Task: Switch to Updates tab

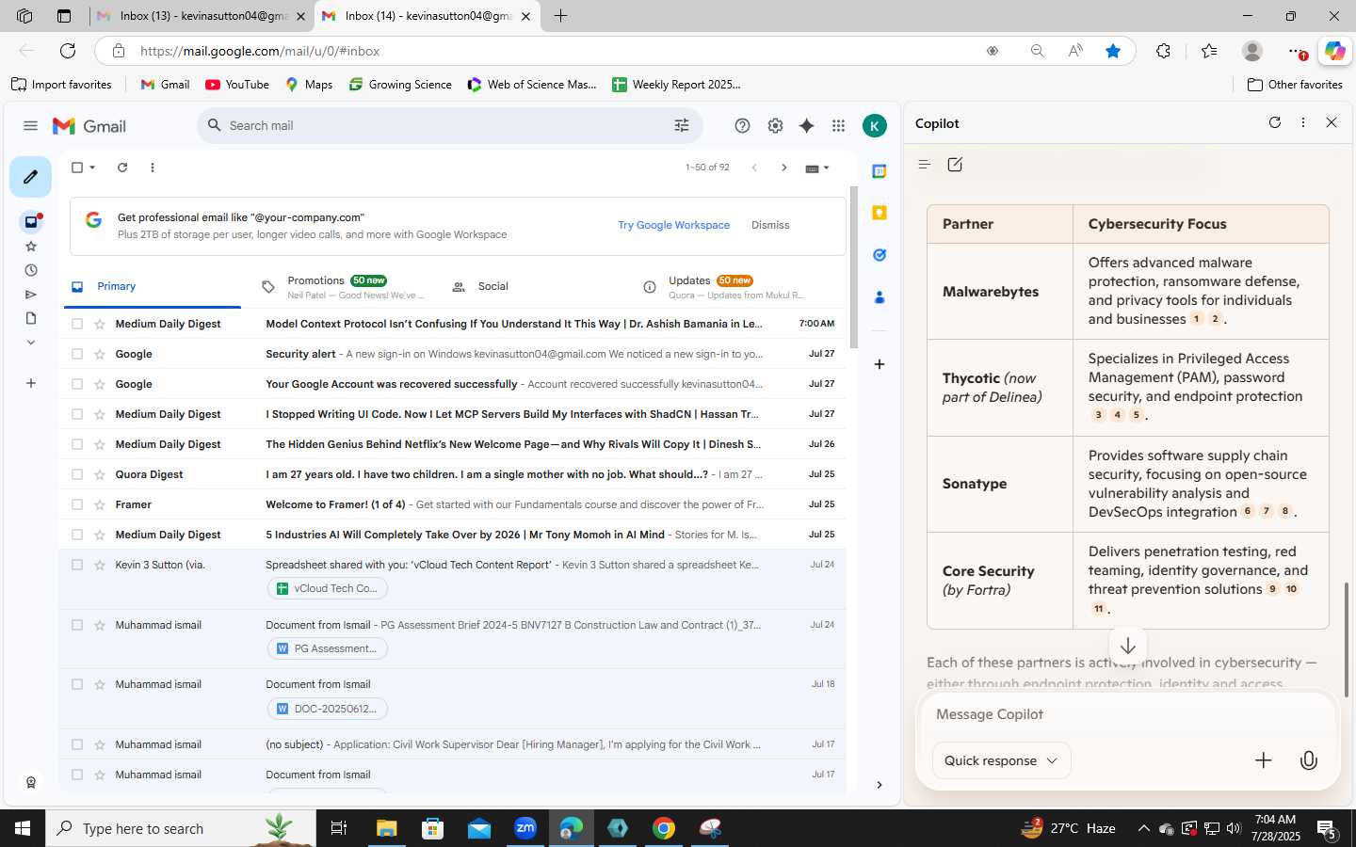Action: (725, 286)
